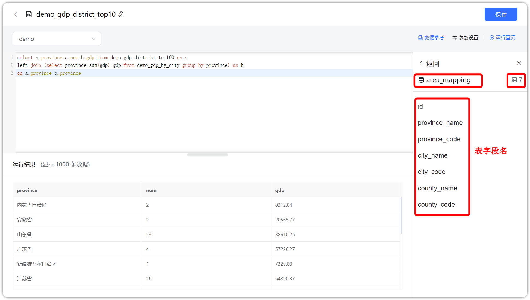
Task: Click the SQL file icon beside the query title
Action: pyautogui.click(x=29, y=14)
